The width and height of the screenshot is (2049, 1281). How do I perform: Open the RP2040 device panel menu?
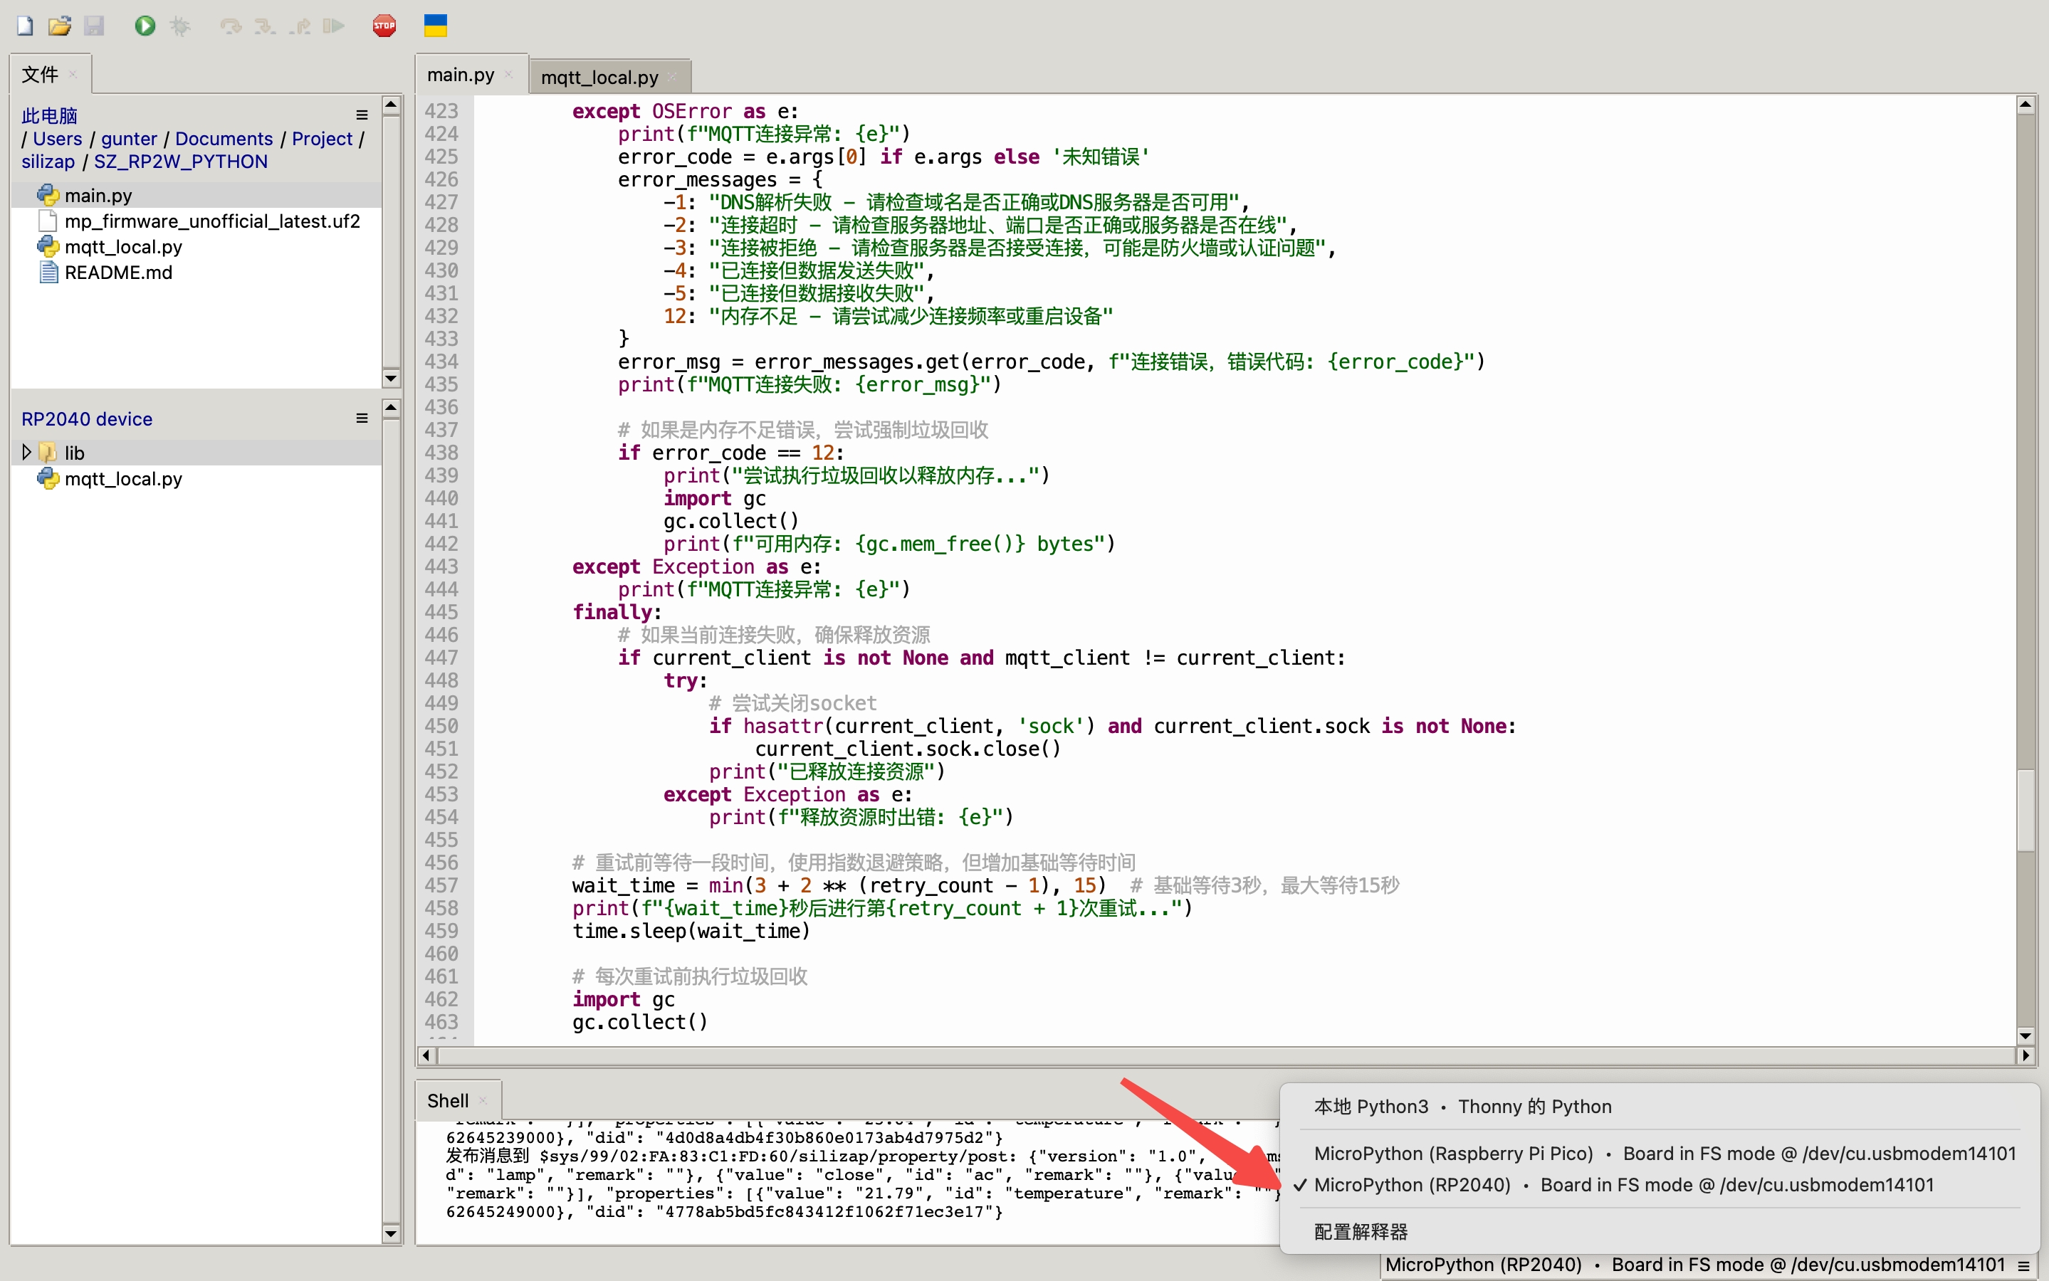[362, 418]
